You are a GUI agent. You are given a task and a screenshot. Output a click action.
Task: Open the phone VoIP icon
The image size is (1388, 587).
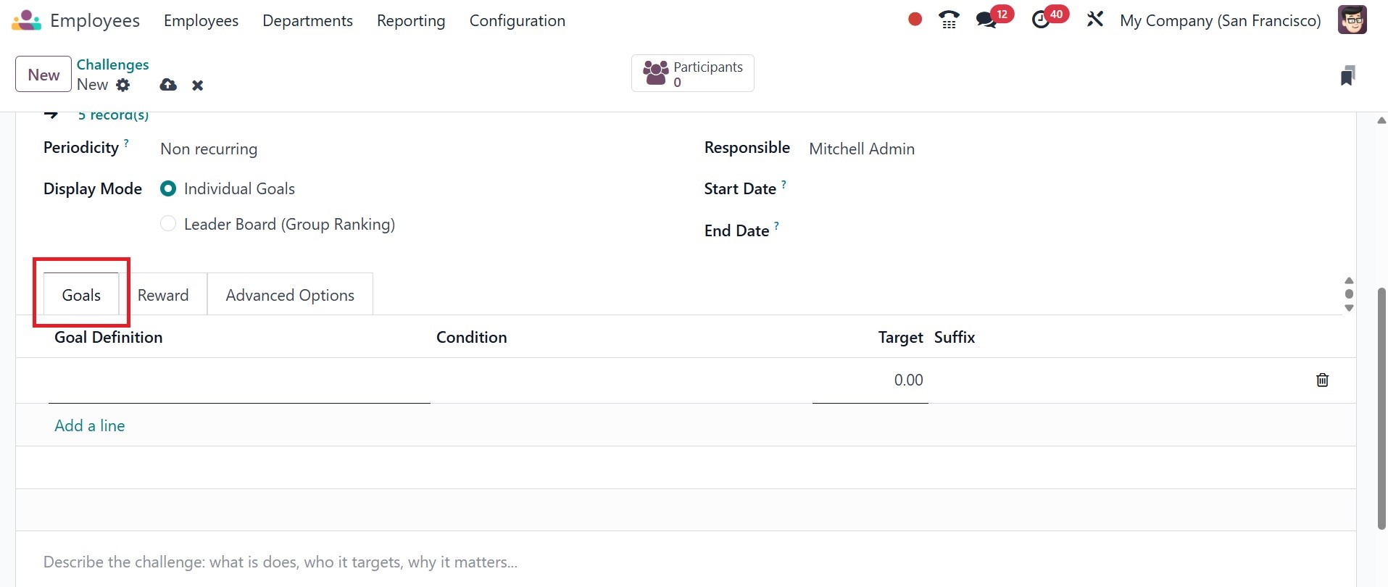(x=949, y=20)
